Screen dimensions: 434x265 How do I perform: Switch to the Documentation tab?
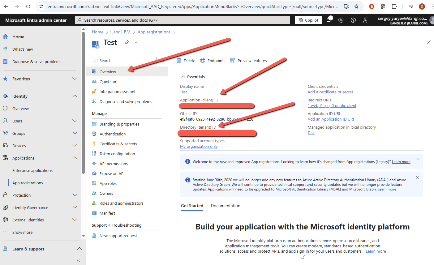click(x=226, y=206)
